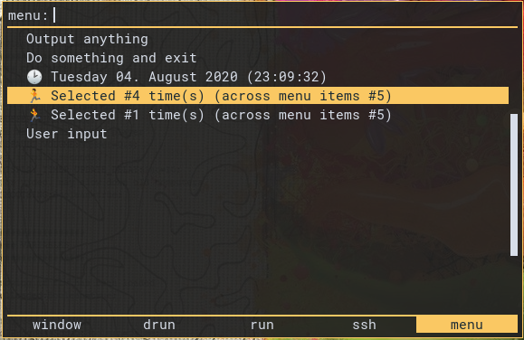Click the vertical scrollbar handle
The image size is (524, 340).
pyautogui.click(x=514, y=185)
